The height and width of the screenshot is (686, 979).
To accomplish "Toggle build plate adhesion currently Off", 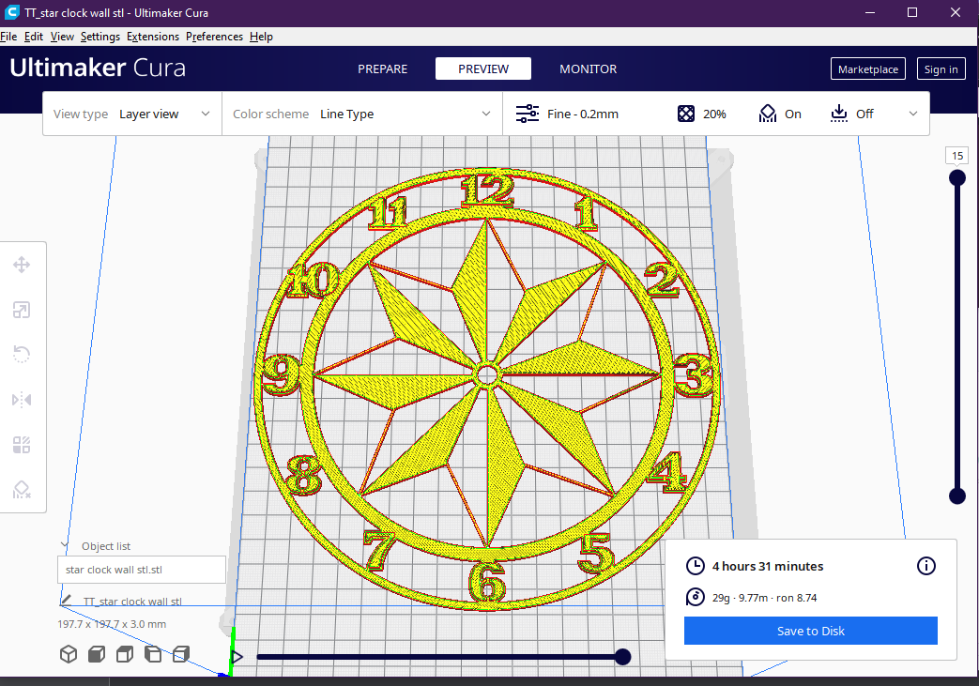I will pyautogui.click(x=851, y=113).
